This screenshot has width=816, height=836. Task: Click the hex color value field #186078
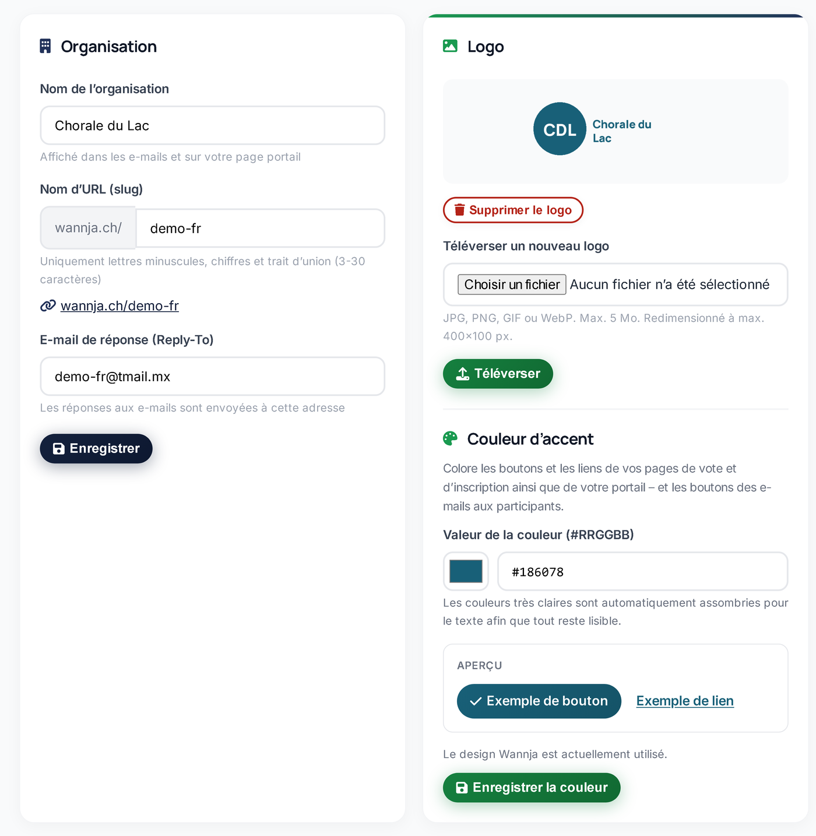642,571
